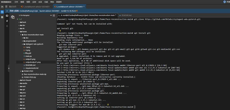Select FGSM+PGD.zip file

click(x=30, y=77)
